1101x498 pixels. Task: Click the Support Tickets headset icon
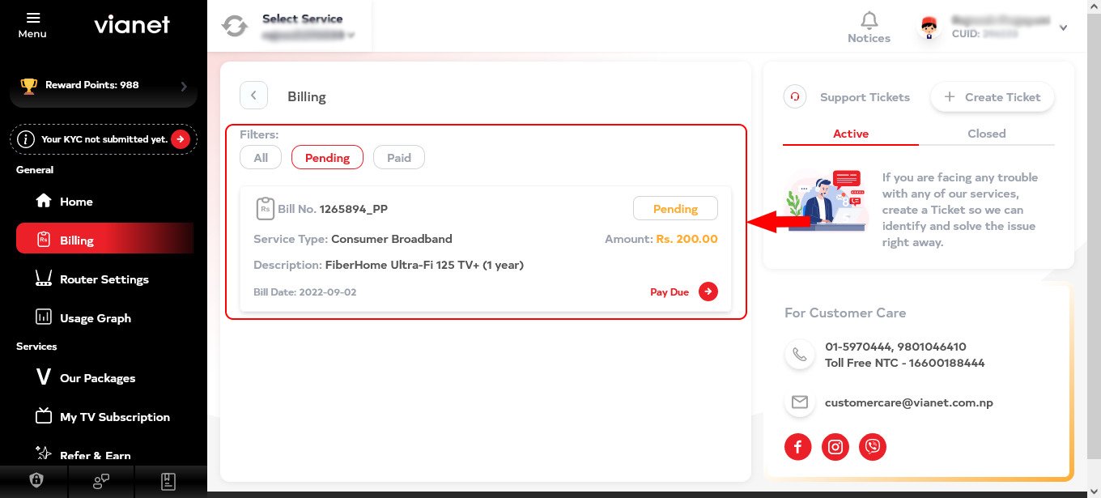[x=795, y=97]
